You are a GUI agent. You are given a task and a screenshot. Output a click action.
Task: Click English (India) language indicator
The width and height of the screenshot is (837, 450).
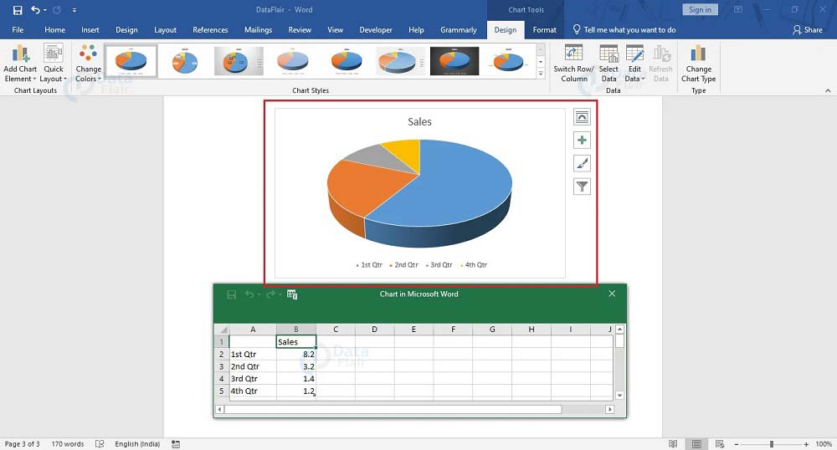click(137, 444)
